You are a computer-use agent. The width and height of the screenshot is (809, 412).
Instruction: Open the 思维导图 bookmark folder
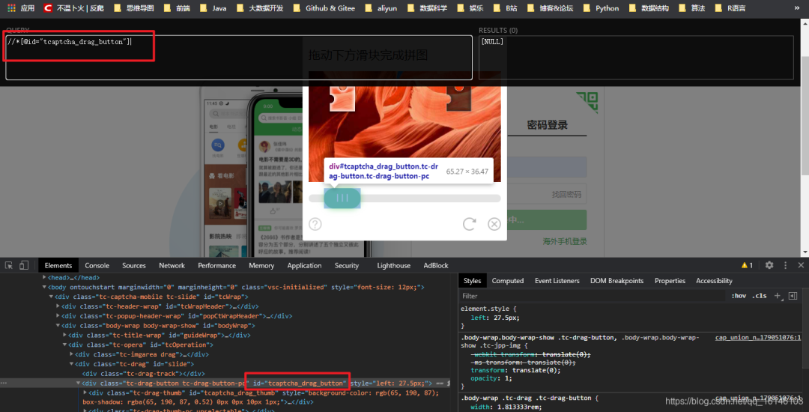click(x=133, y=8)
